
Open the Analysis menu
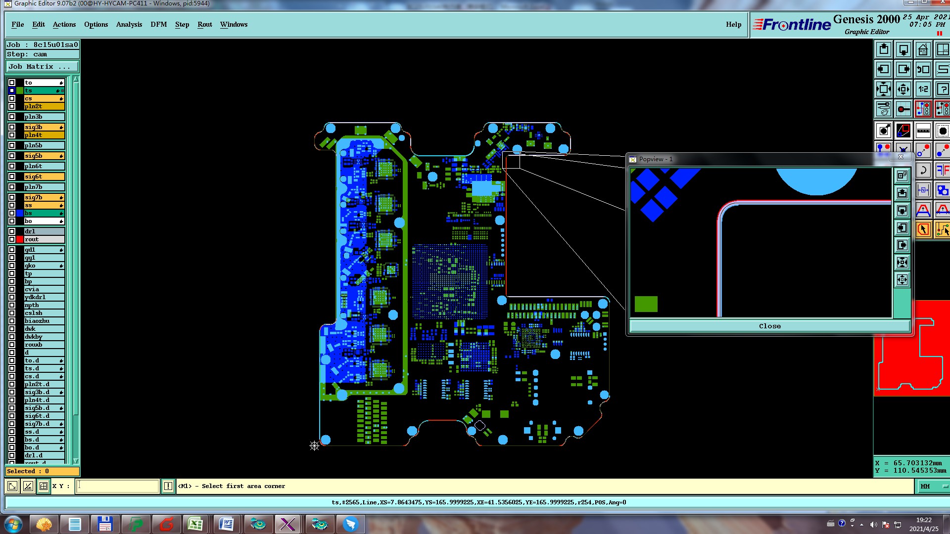129,24
